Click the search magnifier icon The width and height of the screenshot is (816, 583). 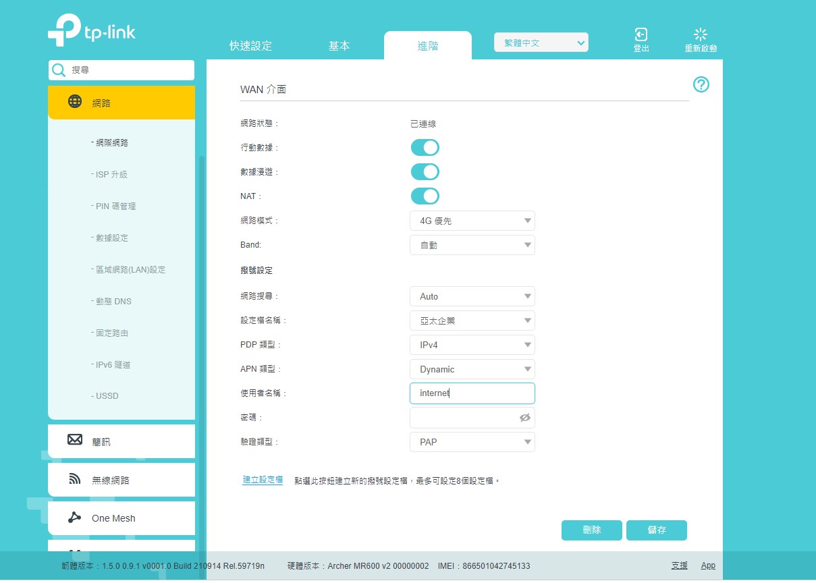pos(59,70)
